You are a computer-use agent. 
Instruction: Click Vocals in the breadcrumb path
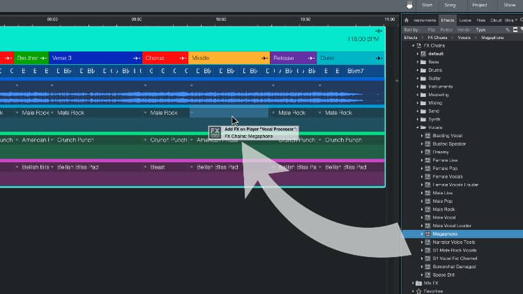point(464,38)
